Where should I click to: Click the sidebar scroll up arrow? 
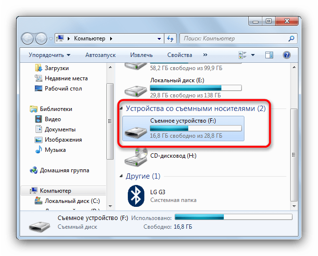(x=110, y=67)
